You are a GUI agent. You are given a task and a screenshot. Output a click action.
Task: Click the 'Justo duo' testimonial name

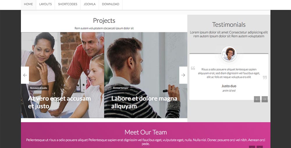(x=229, y=86)
